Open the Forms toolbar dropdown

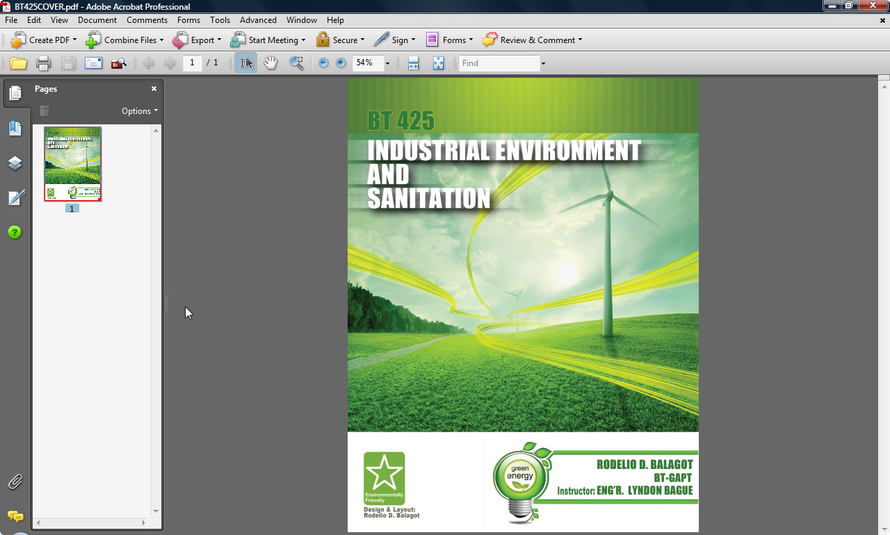[449, 40]
